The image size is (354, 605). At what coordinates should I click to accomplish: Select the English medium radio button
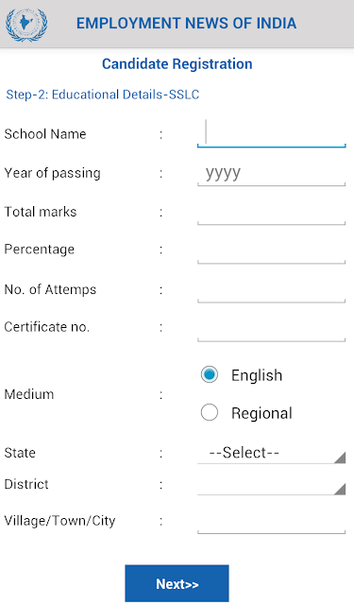point(210,374)
